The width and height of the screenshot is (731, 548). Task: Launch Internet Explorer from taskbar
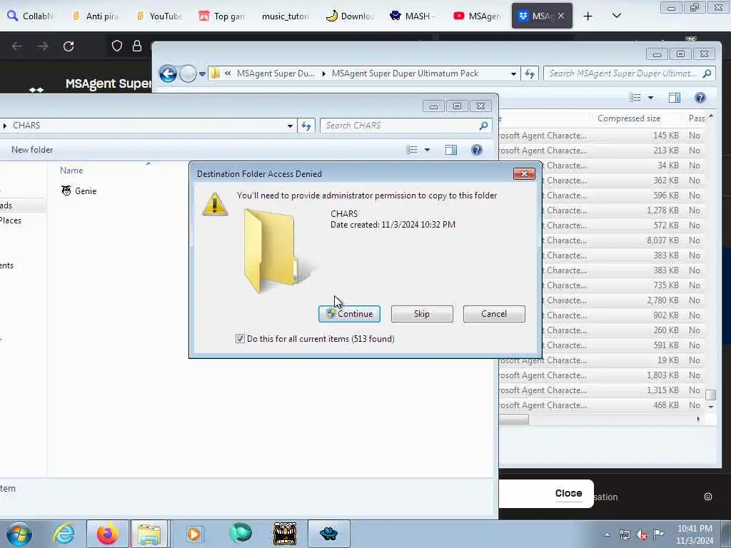pyautogui.click(x=64, y=534)
